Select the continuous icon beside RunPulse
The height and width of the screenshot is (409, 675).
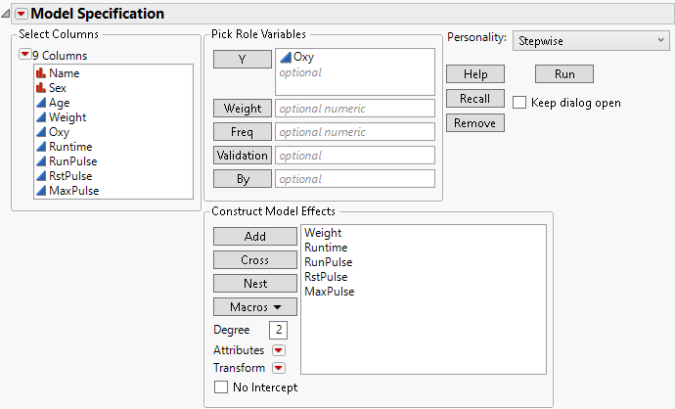tap(41, 161)
